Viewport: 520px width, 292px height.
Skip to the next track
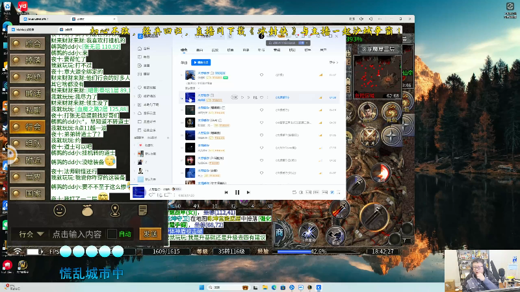[x=248, y=192]
